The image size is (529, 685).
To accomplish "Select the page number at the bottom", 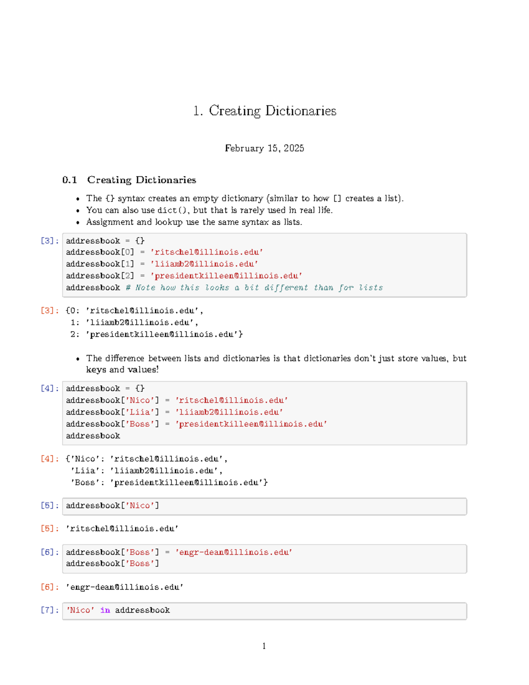I will tap(264, 646).
